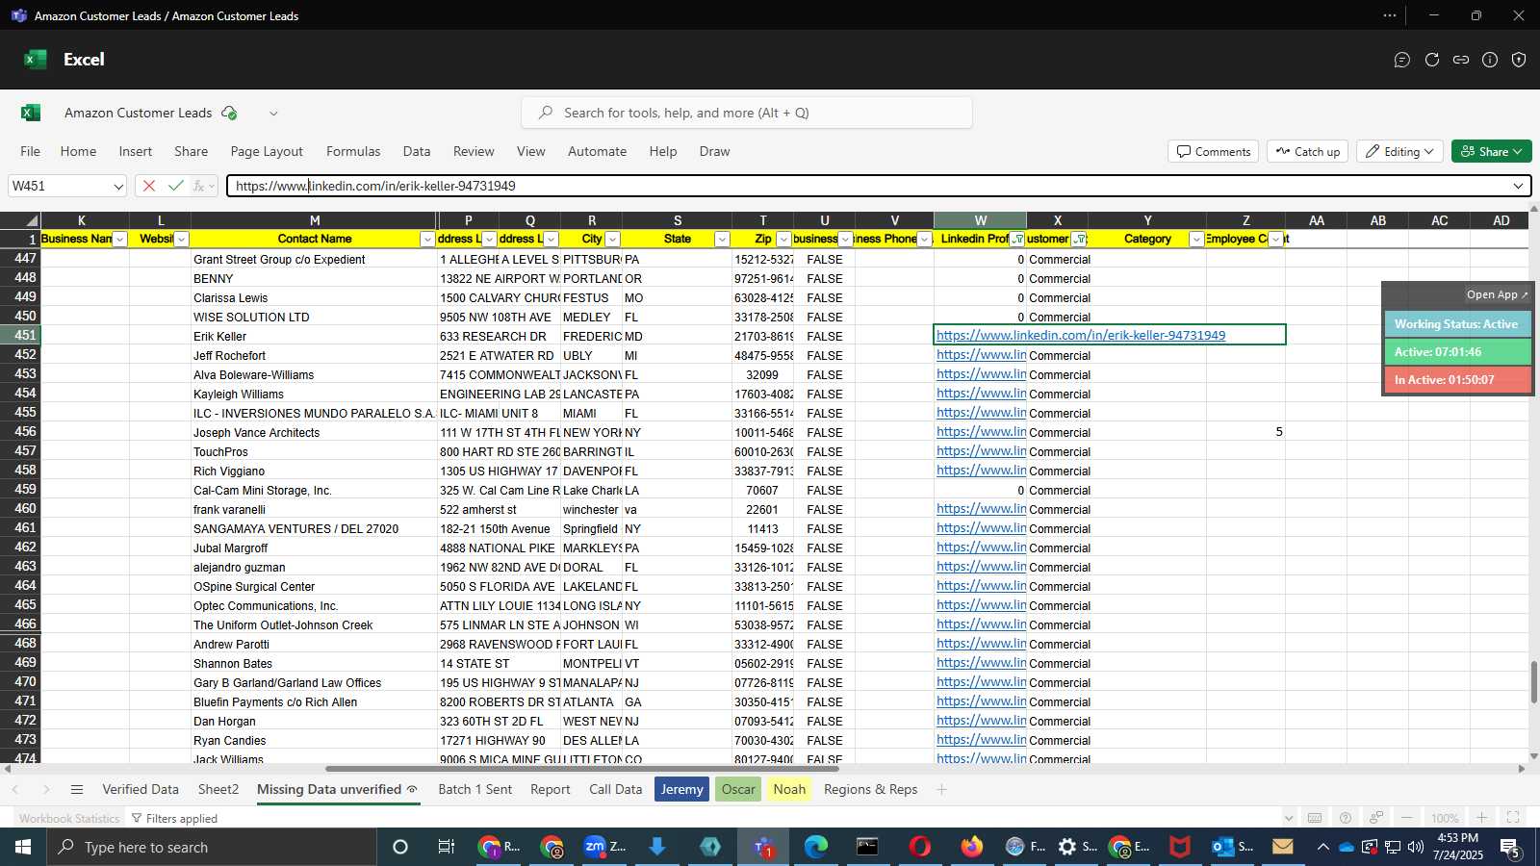Click Windows Start button

pos(22,847)
